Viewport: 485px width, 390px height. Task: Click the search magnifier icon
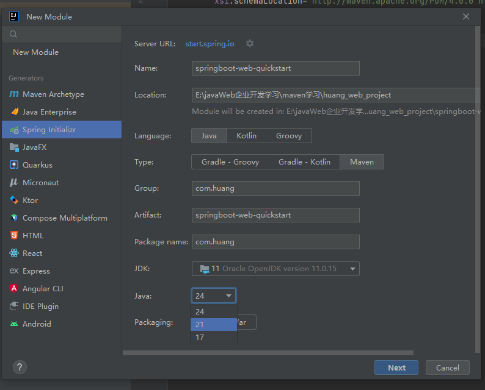click(x=13, y=34)
